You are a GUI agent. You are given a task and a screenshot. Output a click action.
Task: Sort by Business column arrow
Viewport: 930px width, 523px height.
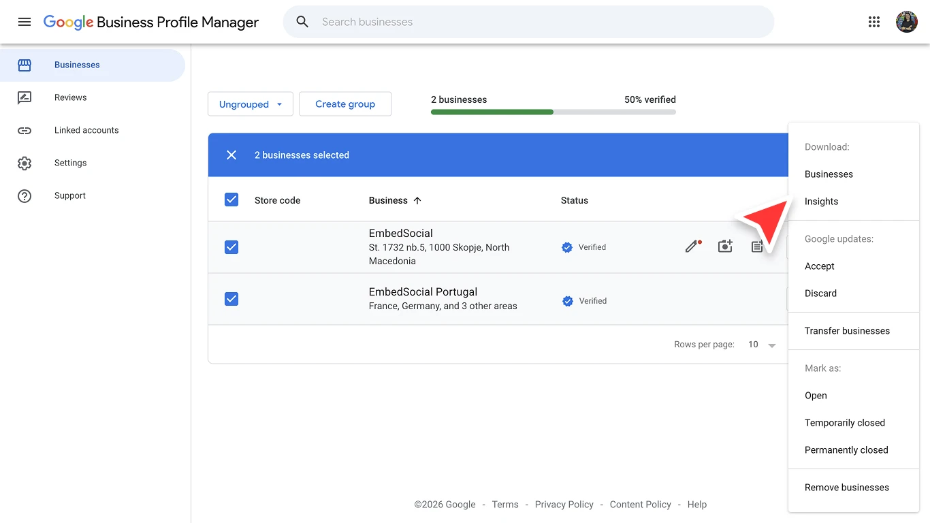pos(417,200)
